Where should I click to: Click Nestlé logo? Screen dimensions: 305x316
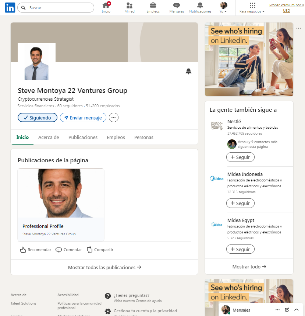click(217, 125)
